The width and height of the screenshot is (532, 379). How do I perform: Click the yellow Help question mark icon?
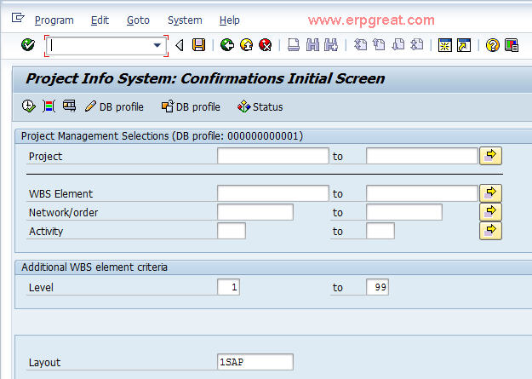(x=492, y=45)
